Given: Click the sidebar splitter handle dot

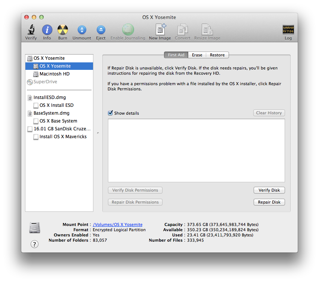Looking at the screenshot, I should click(x=98, y=133).
